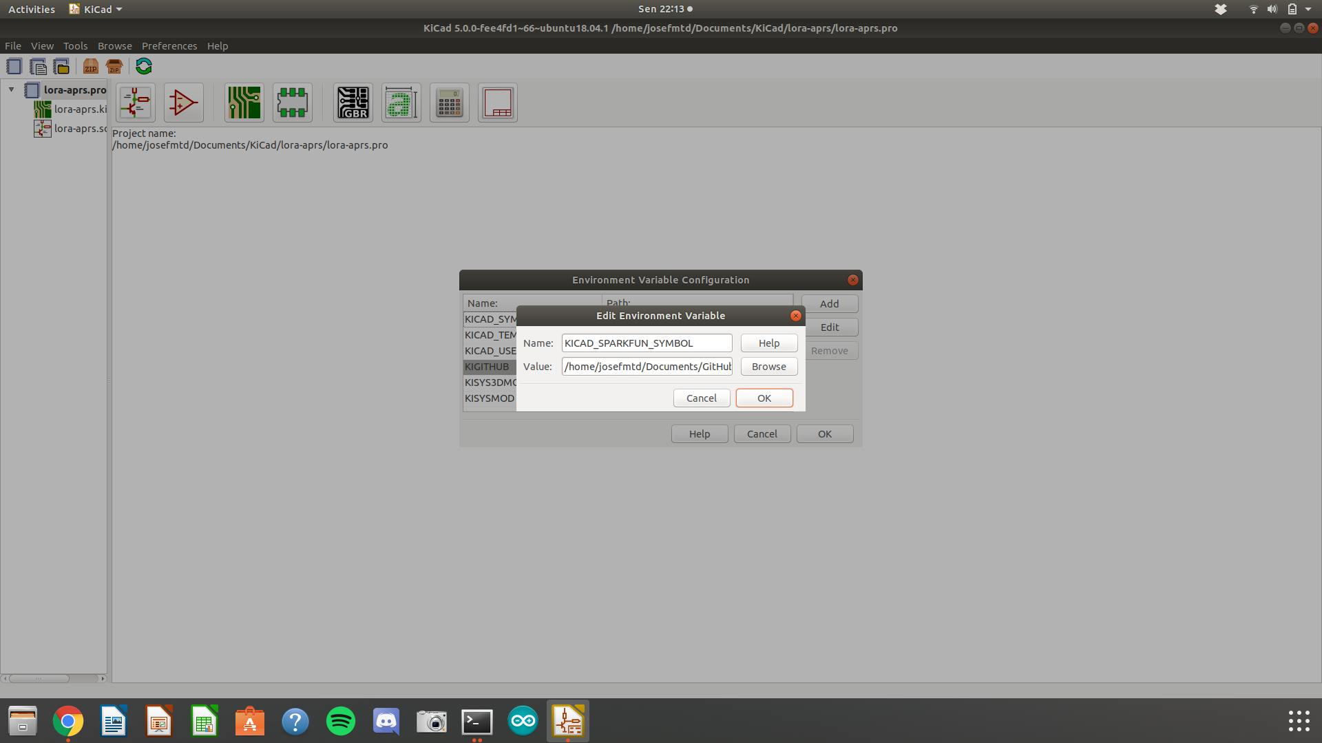Launch GerbView gerber viewer
The width and height of the screenshot is (1322, 743).
click(x=353, y=102)
